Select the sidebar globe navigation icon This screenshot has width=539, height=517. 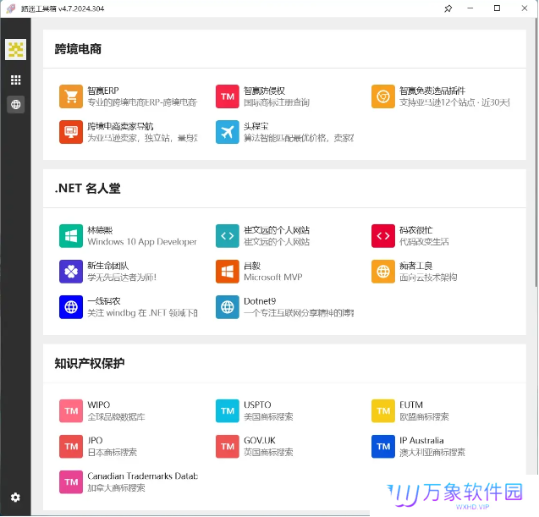tap(15, 105)
